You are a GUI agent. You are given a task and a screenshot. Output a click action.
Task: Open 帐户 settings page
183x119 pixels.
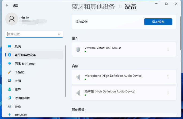click(x=18, y=89)
